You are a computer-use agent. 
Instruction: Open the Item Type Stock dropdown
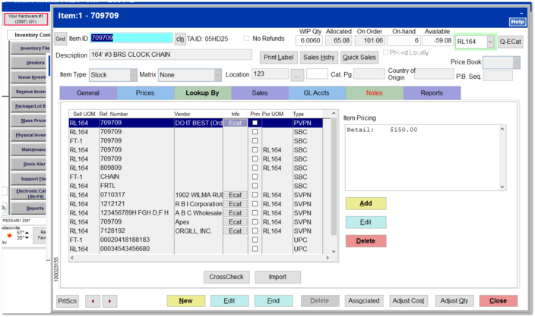(x=134, y=75)
